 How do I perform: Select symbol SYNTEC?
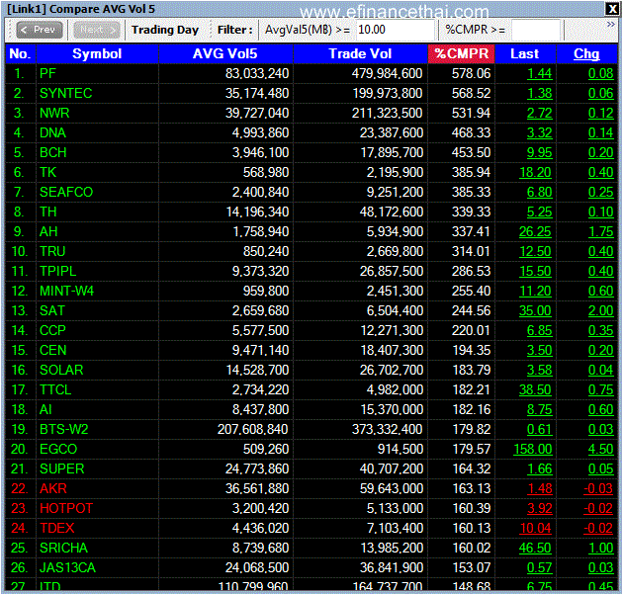(x=65, y=93)
